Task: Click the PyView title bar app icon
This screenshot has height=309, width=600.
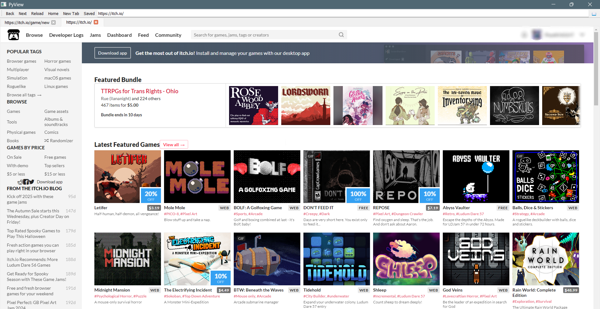Action: coord(3,4)
